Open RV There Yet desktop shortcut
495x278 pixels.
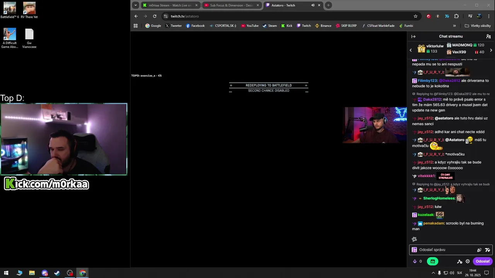[x=29, y=10]
